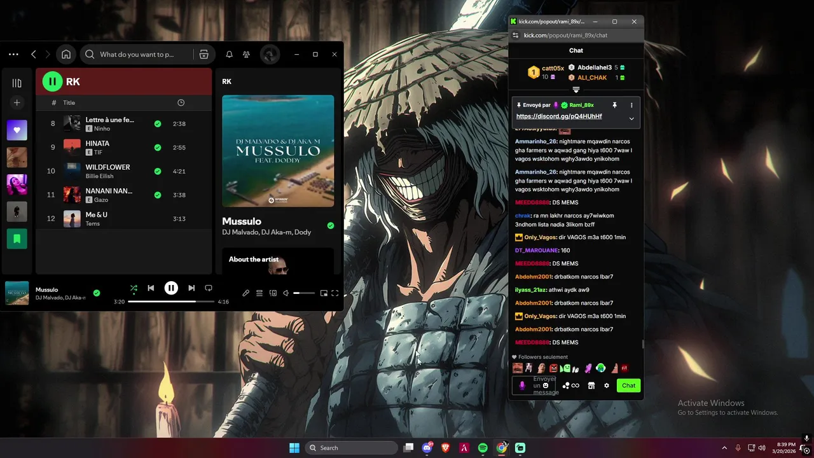This screenshot has height=458, width=814.
Task: Open pinned message three-dot options
Action: 631,105
